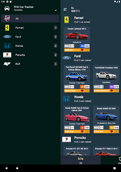Tap the Android back navigation arrow
This screenshot has height=172, width=121.
6,168
